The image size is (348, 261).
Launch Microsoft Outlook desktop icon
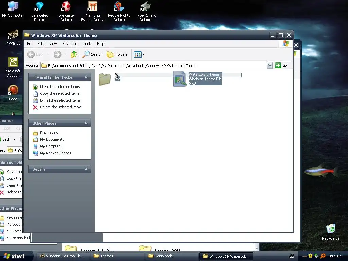pyautogui.click(x=13, y=67)
